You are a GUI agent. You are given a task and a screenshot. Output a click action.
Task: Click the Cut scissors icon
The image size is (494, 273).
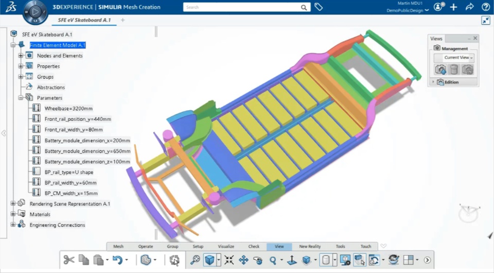68,260
